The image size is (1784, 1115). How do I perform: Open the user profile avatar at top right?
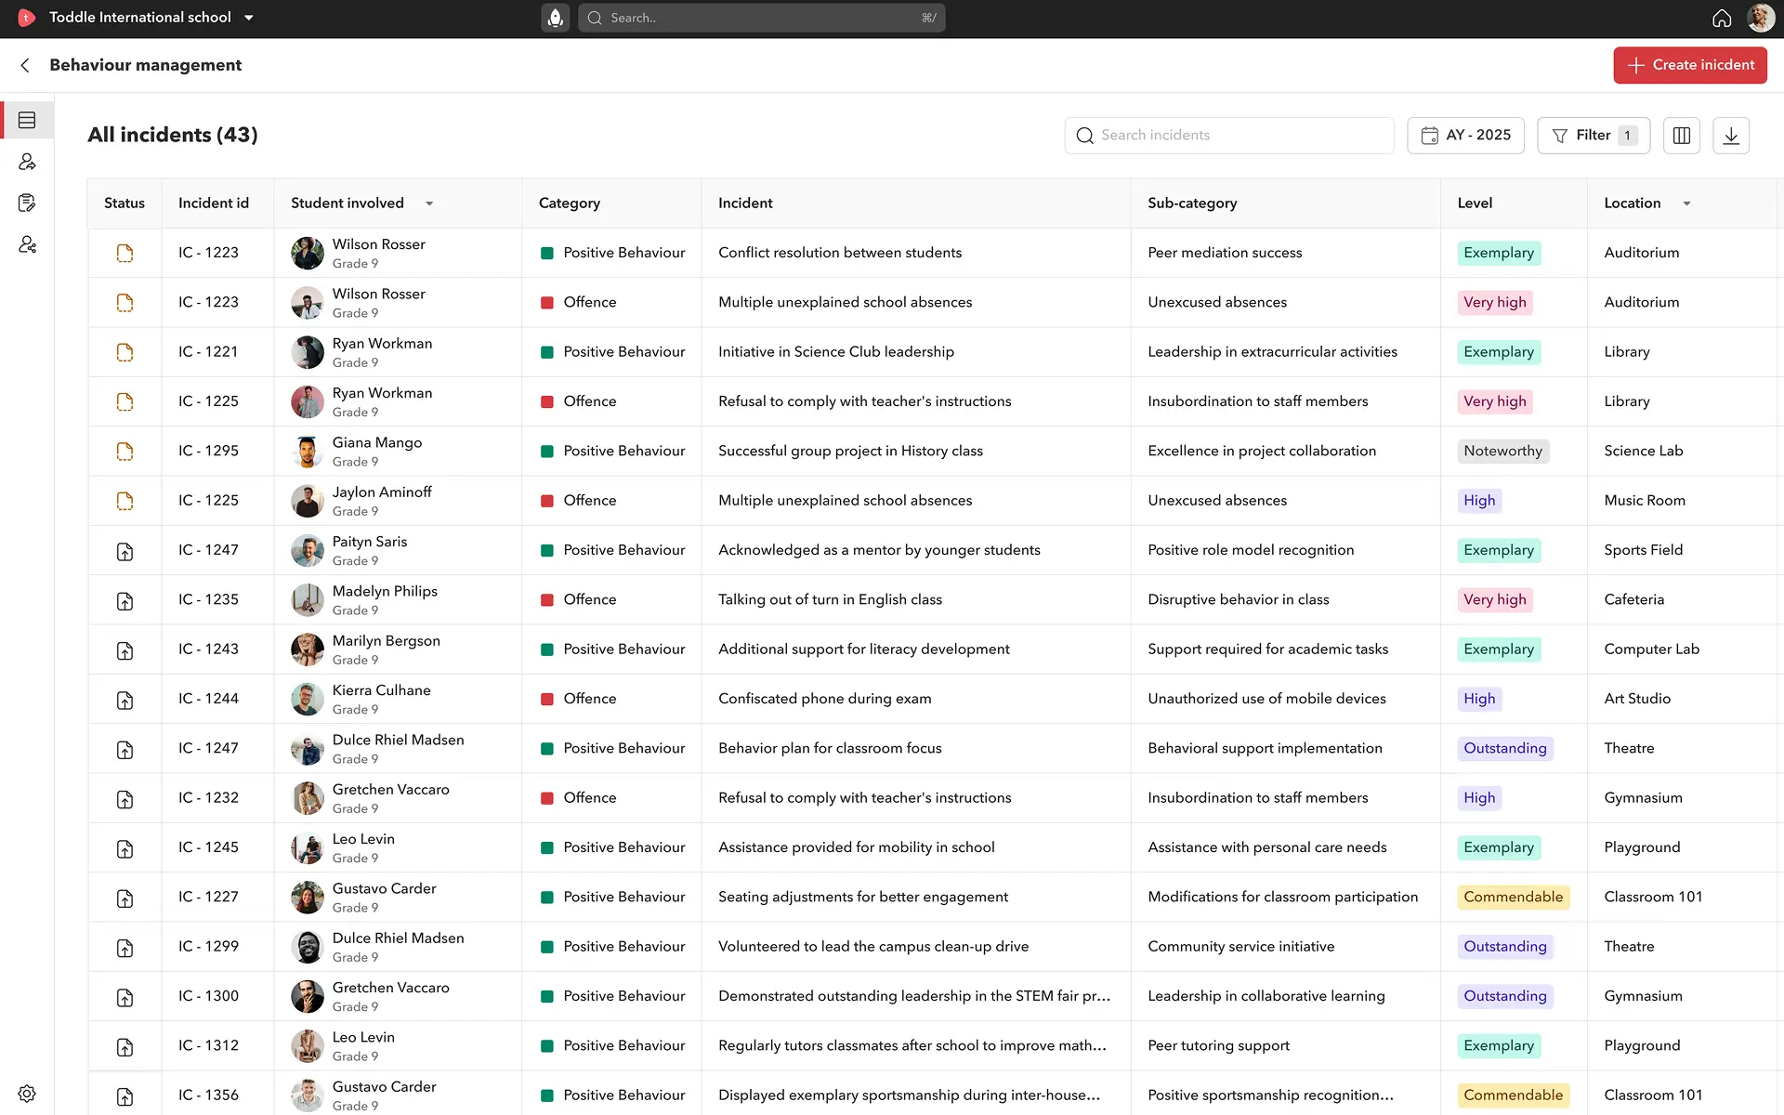pyautogui.click(x=1760, y=18)
